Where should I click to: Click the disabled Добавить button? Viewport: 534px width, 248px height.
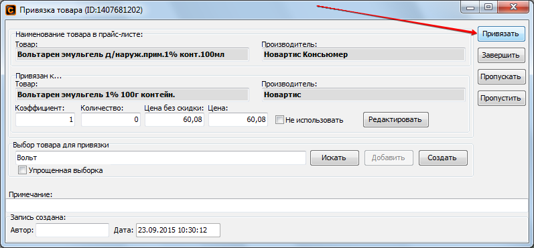(x=389, y=158)
